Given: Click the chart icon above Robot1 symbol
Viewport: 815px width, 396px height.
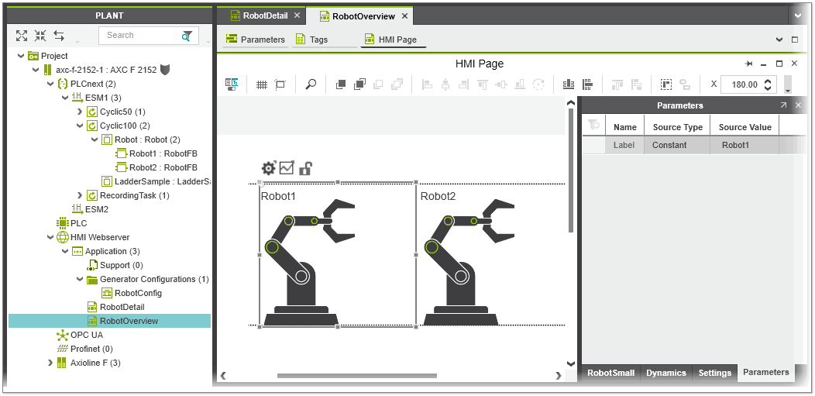Looking at the screenshot, I should click(x=287, y=168).
